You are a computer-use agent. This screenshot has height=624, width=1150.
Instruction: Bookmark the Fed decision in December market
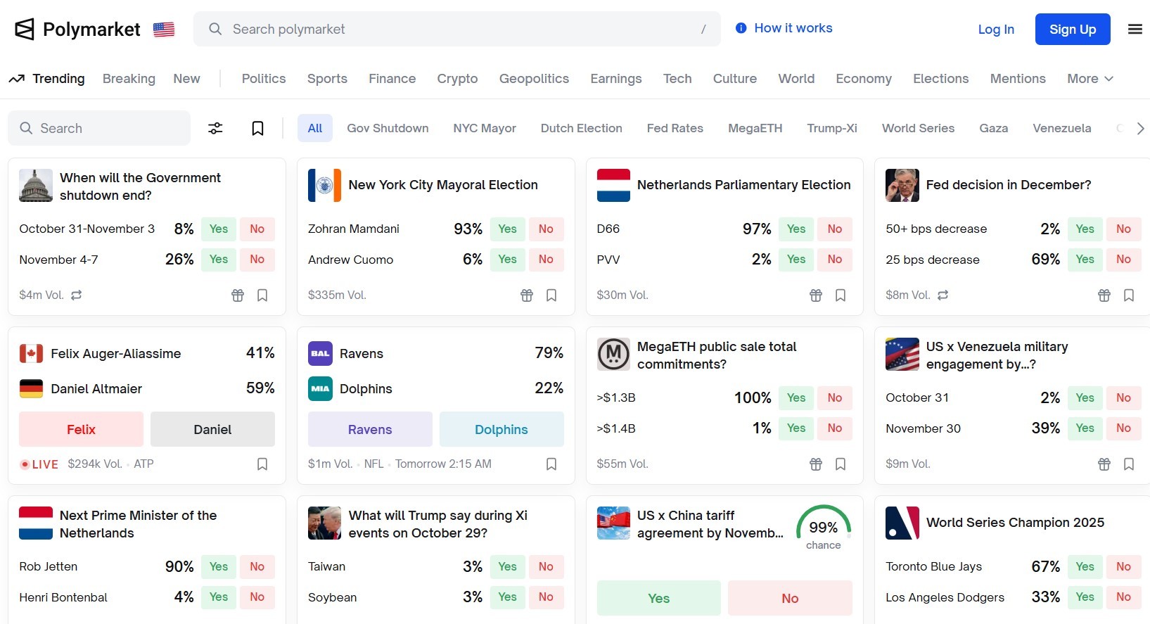point(1128,295)
